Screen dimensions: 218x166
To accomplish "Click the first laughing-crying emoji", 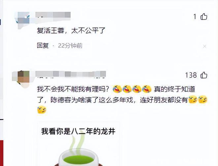I will click(x=117, y=89).
